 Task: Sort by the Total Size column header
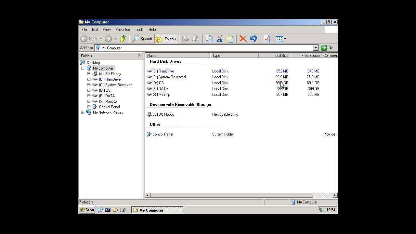(274, 56)
